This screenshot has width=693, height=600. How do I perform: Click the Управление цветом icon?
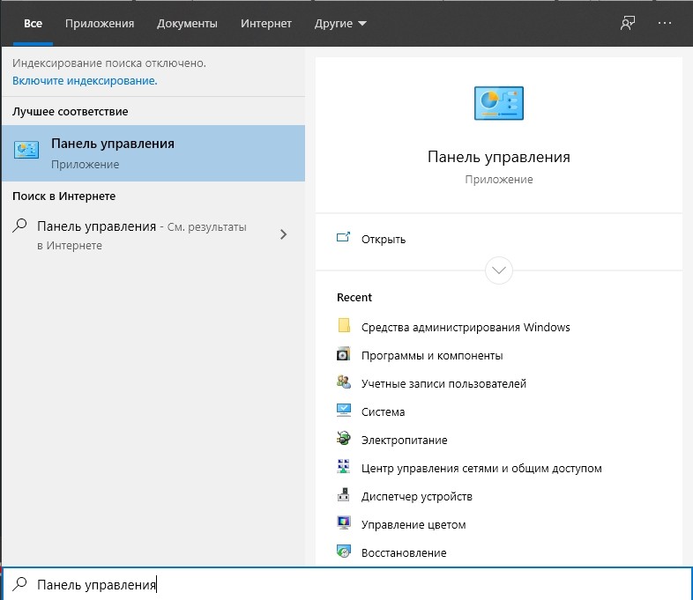343,523
